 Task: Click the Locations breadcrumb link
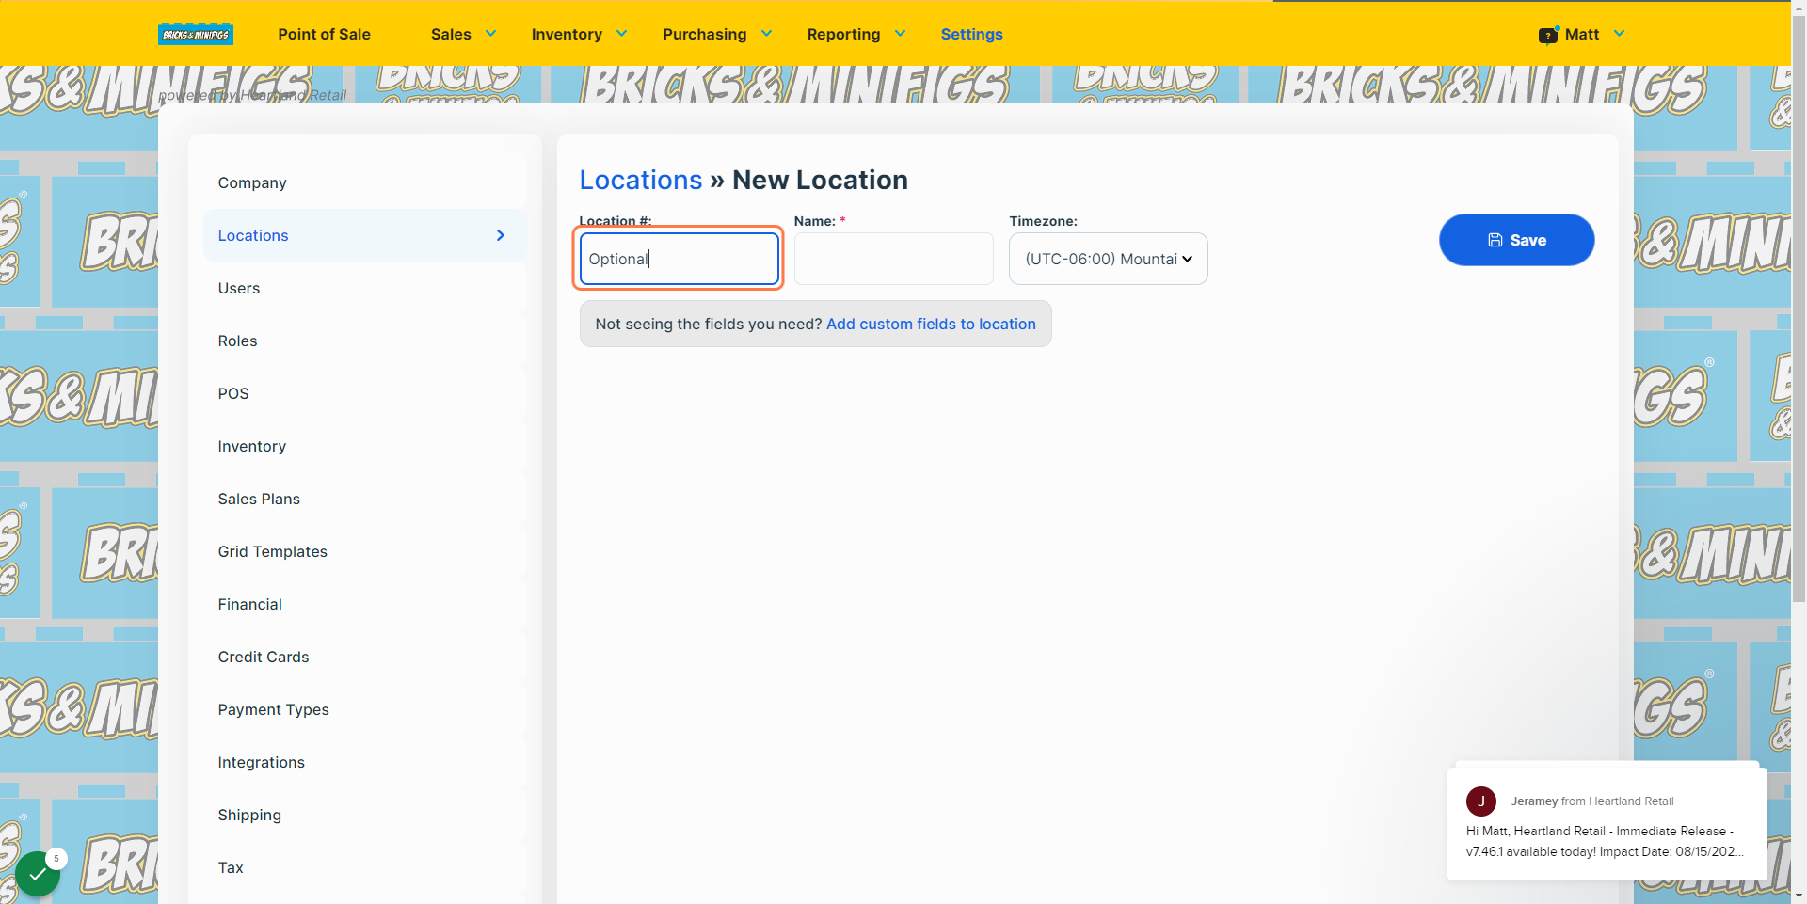coord(641,180)
